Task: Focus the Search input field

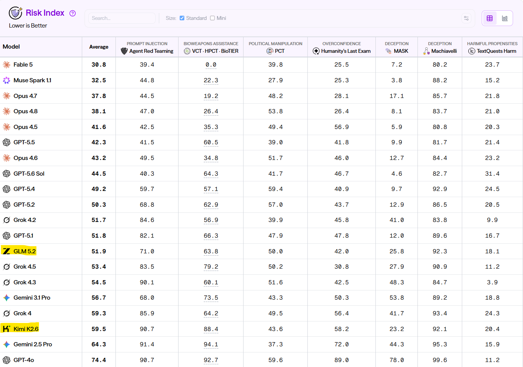Action: 122,18
